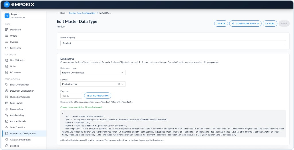
Task: Click the JSON response preview box
Action: (173, 124)
